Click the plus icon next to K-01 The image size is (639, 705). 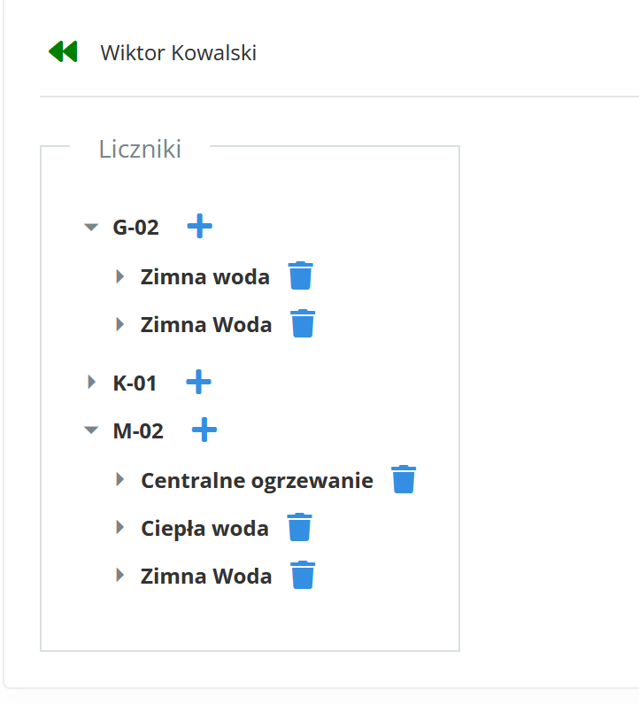pos(198,383)
